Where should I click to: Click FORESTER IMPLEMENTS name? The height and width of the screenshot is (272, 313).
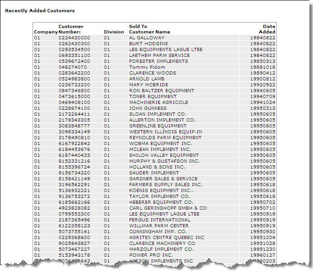pos(158,61)
